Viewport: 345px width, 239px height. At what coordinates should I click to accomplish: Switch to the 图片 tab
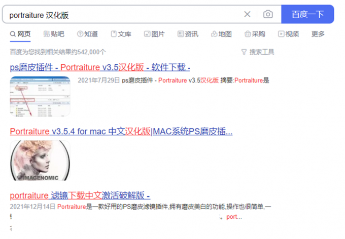coord(154,34)
